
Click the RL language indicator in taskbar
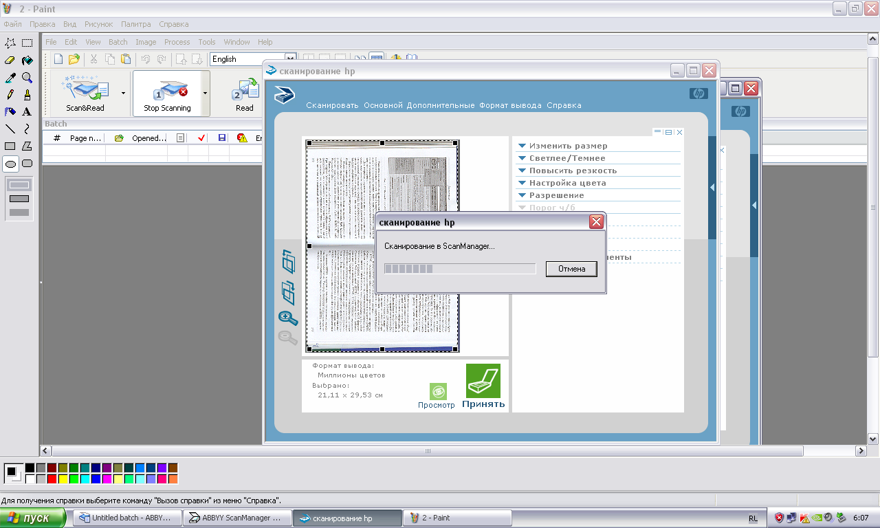tap(753, 518)
